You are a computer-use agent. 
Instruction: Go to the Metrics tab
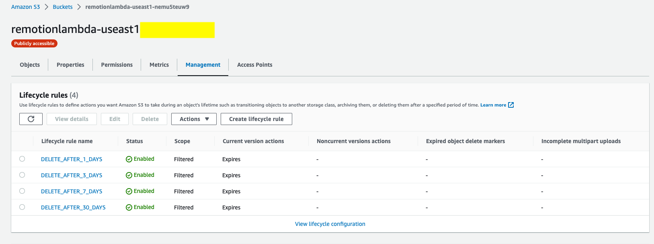(x=159, y=65)
